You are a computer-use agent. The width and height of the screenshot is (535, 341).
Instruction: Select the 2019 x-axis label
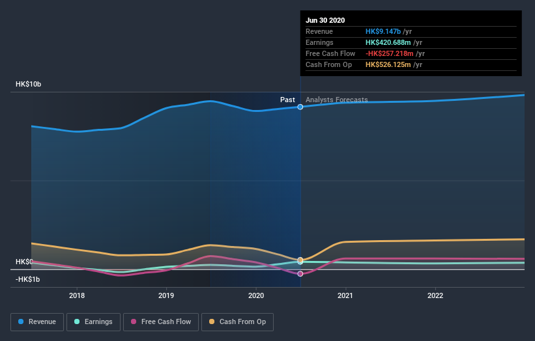(x=166, y=295)
